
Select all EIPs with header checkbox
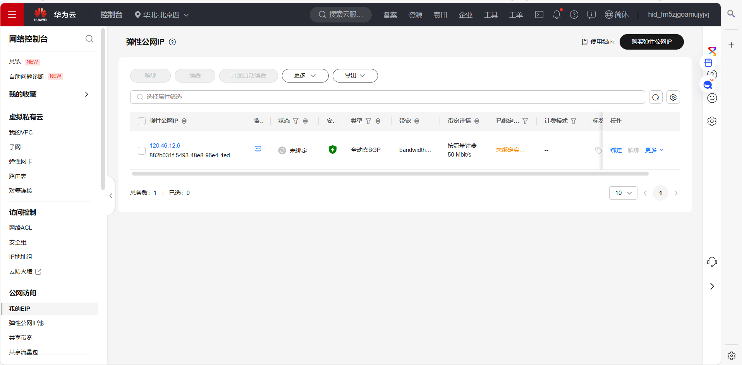tap(142, 121)
